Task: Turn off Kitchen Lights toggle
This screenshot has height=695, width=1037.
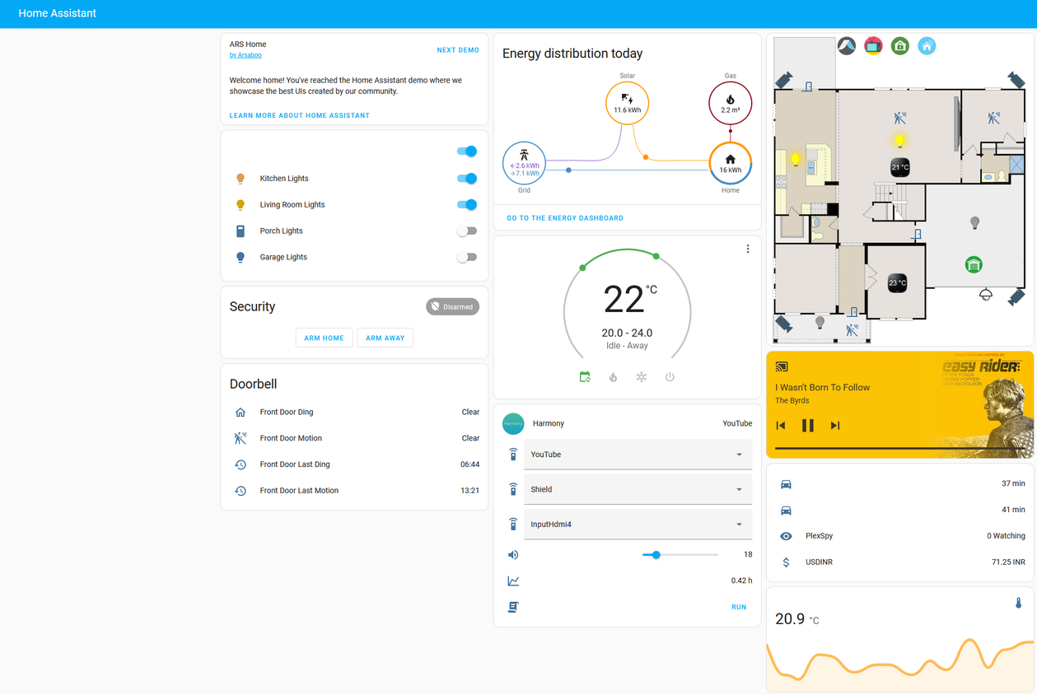Action: tap(467, 179)
